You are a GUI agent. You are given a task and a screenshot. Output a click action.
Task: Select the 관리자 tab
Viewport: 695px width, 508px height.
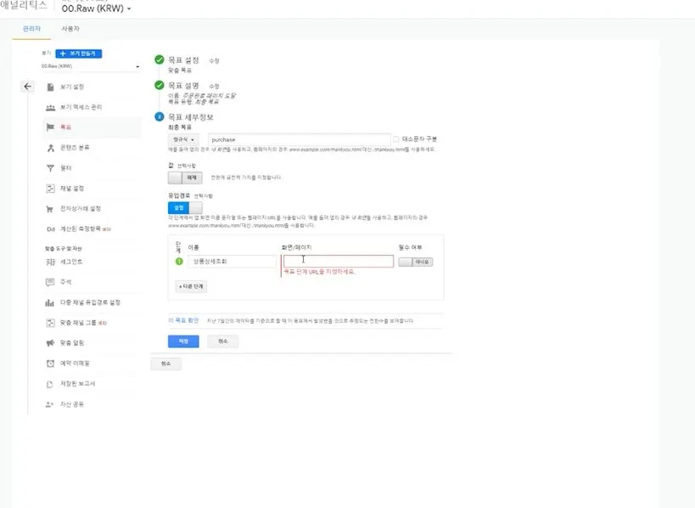(x=30, y=28)
